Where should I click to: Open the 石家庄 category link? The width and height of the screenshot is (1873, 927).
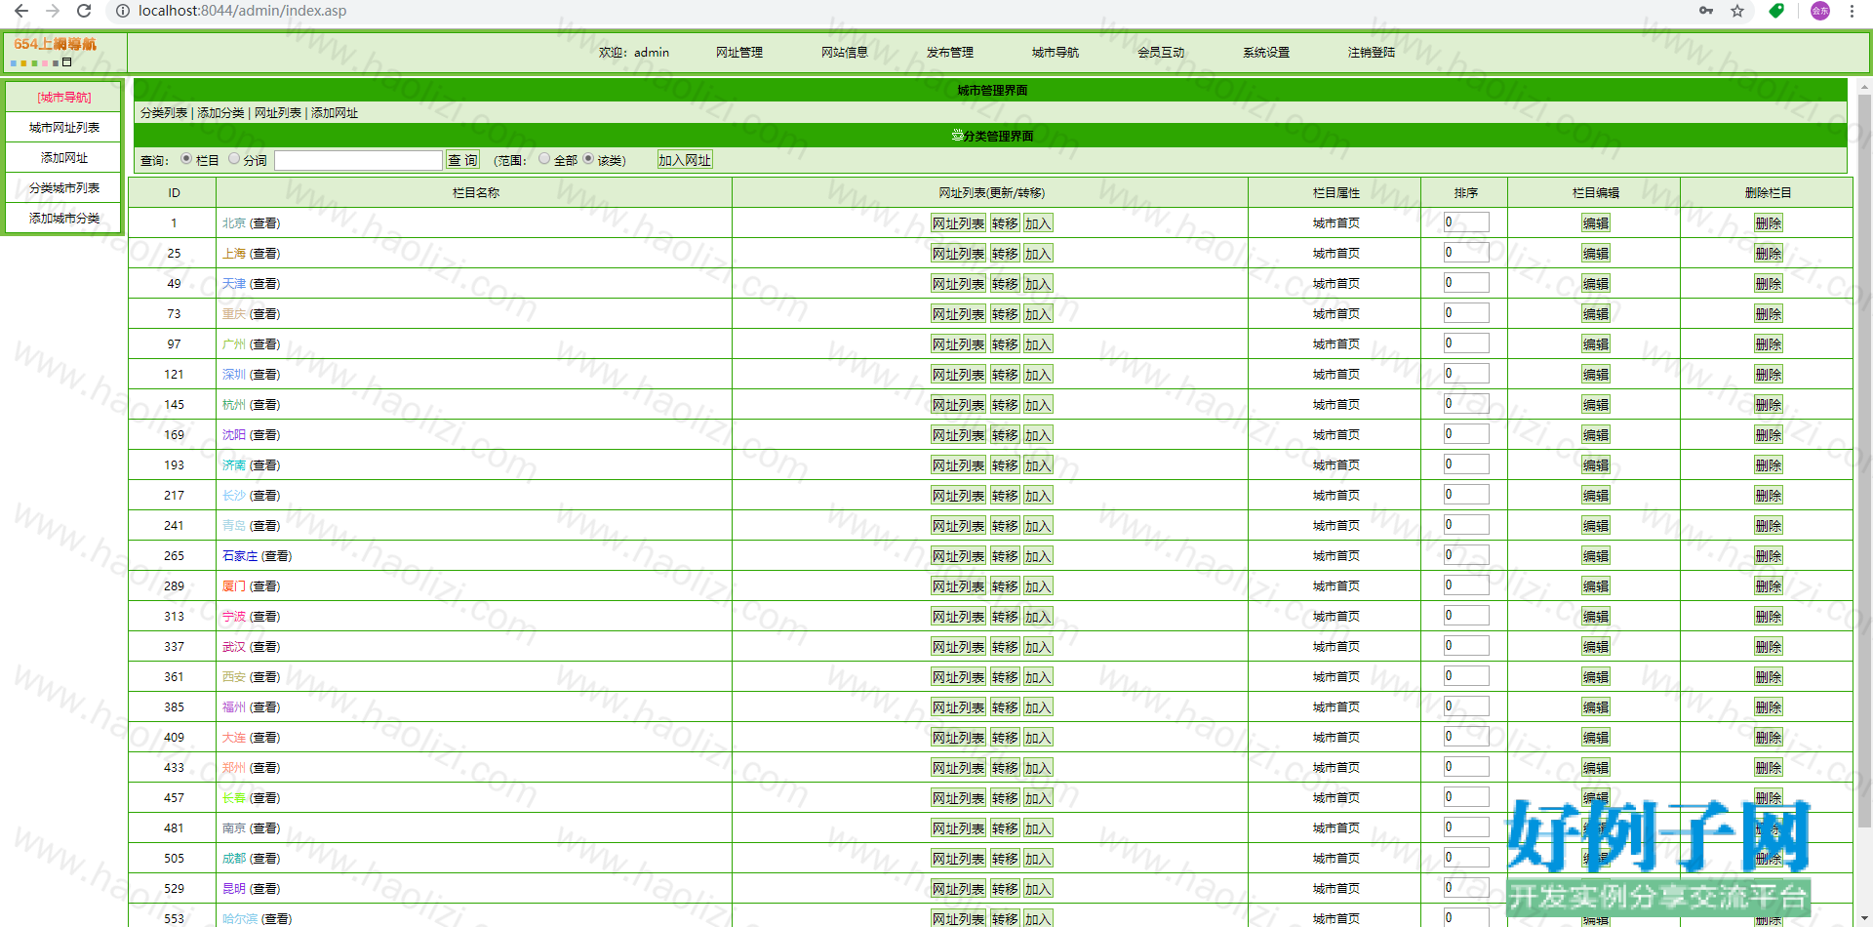(x=240, y=556)
